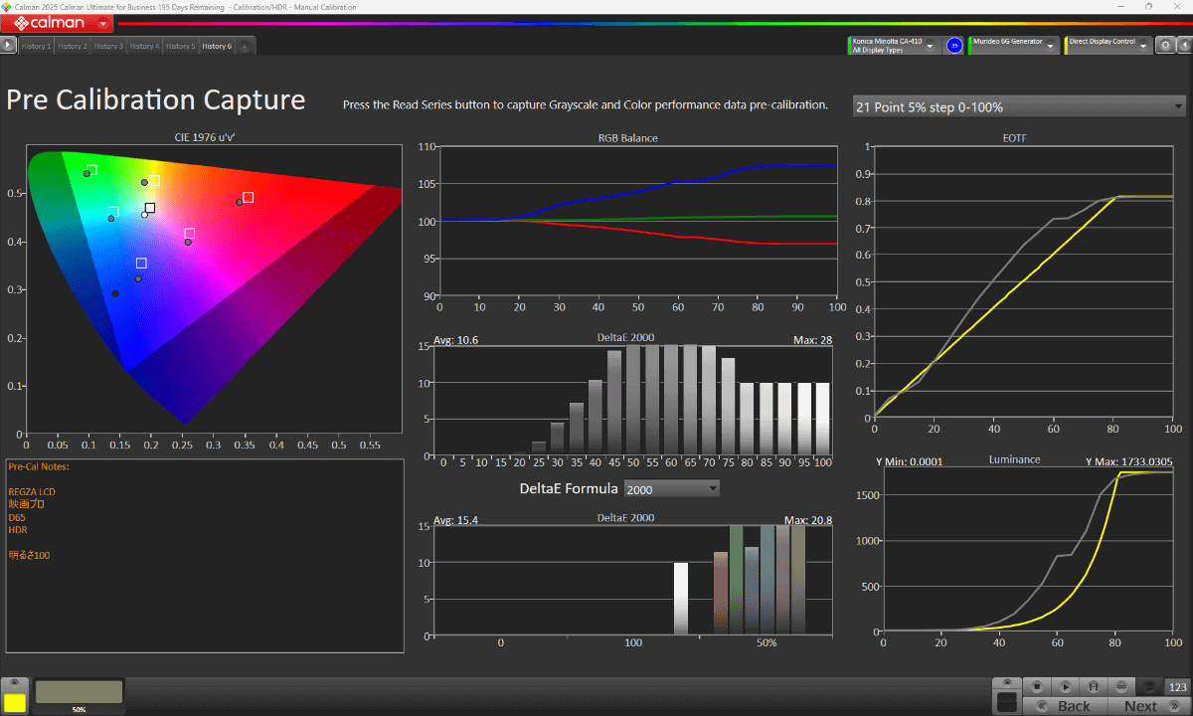Switch to the History 2 tab
This screenshot has width=1193, height=716.
72,46
